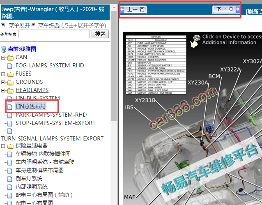Screen dimensions: 262x205
Task: Click the 车身控制模块布局图 document icon
Action: coord(10,170)
